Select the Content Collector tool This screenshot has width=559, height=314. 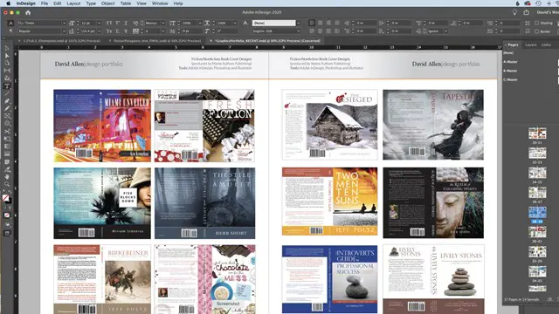(7, 78)
